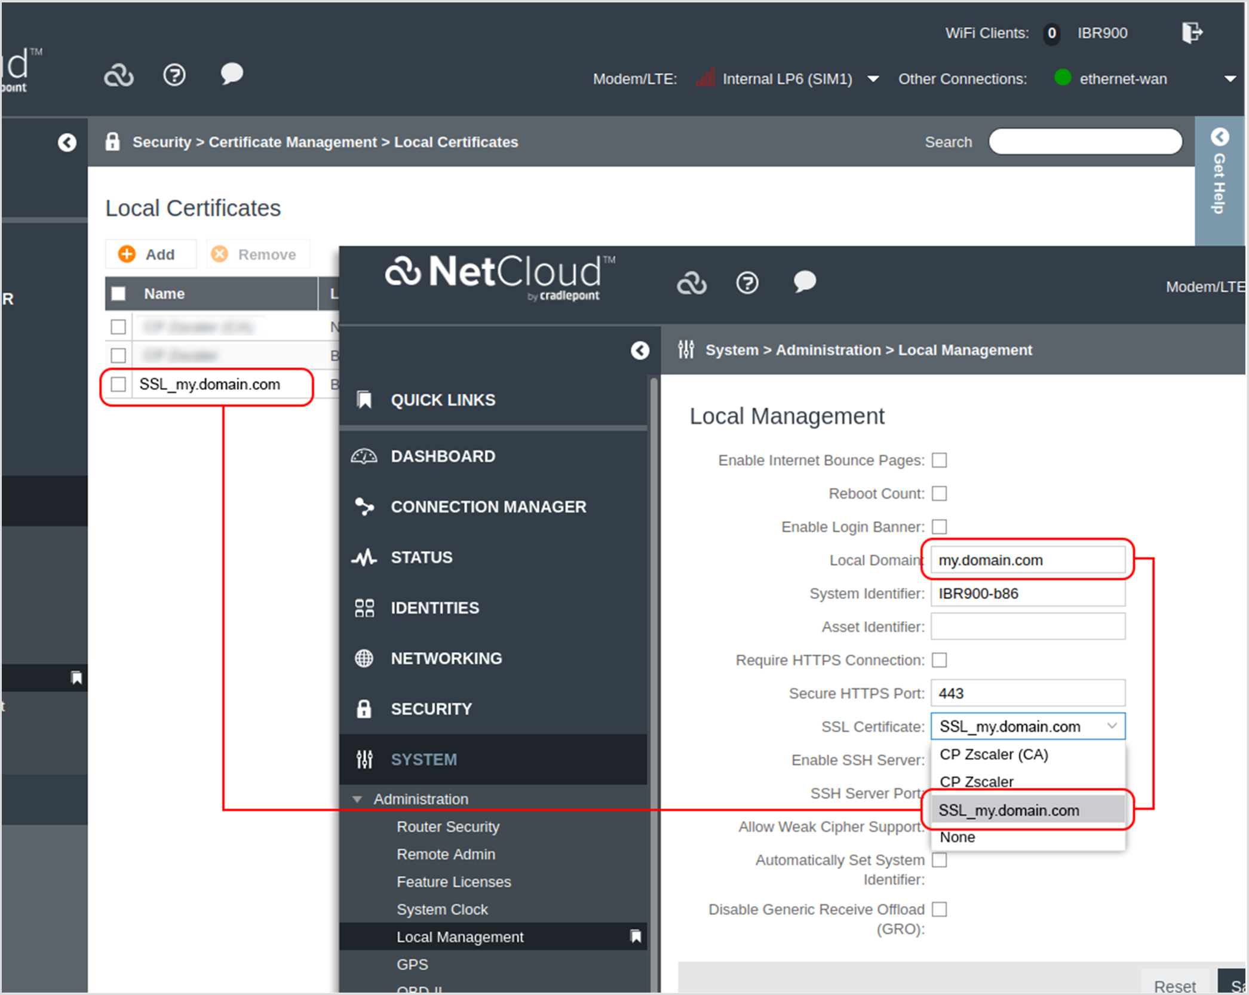The width and height of the screenshot is (1249, 995).
Task: Click the Secure HTTPS Port field
Action: tap(1028, 693)
